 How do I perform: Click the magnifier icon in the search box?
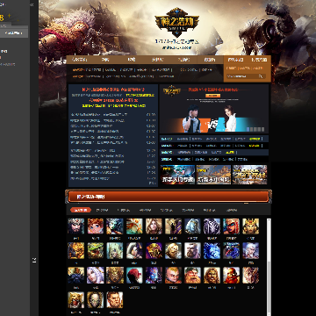point(261,76)
